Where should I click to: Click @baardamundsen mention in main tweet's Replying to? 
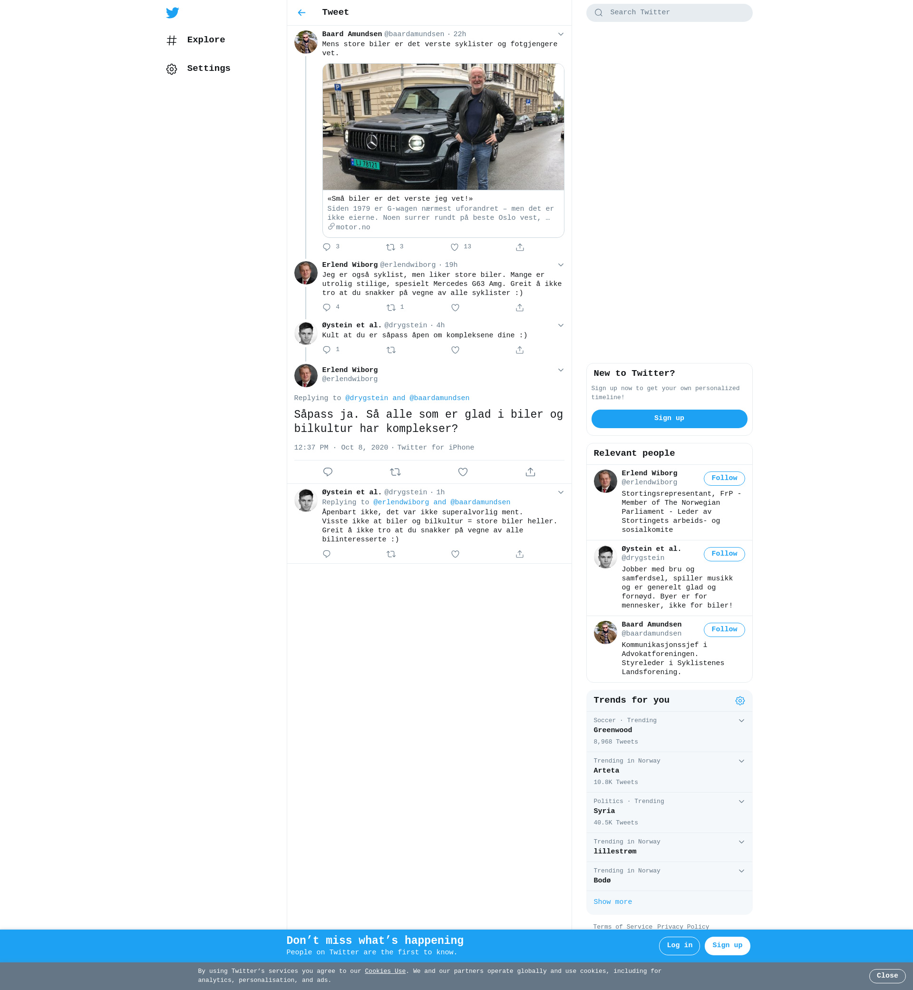pyautogui.click(x=439, y=398)
